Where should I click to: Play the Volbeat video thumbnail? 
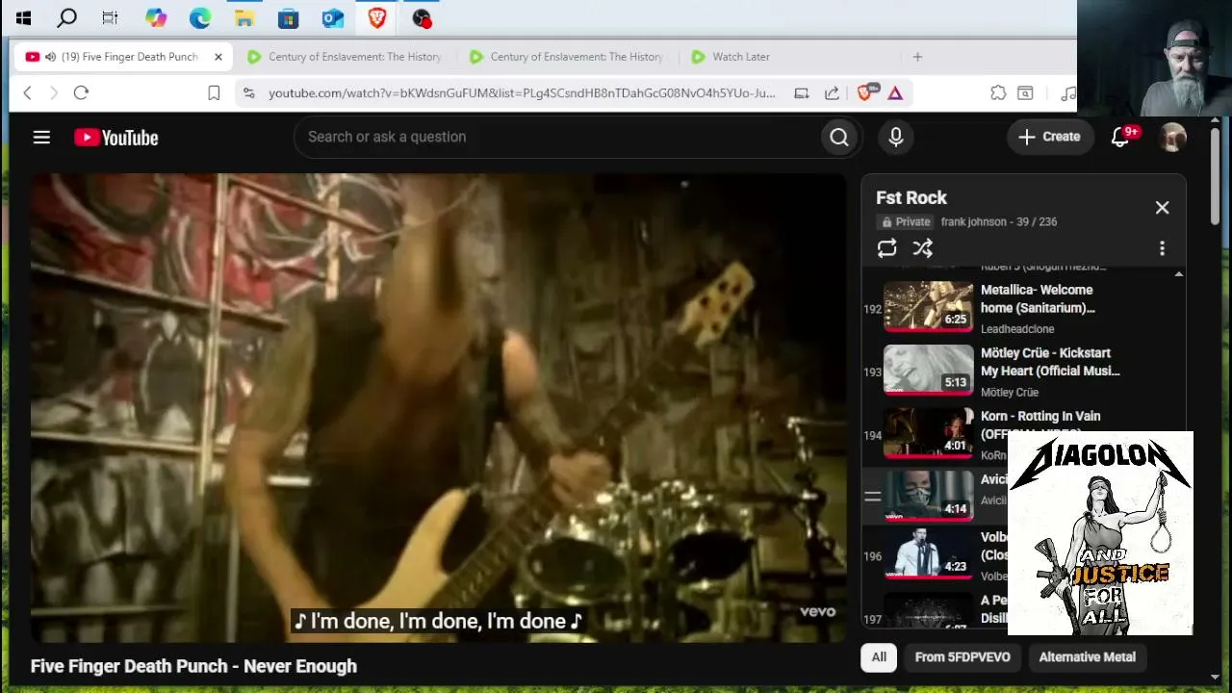pyautogui.click(x=929, y=555)
